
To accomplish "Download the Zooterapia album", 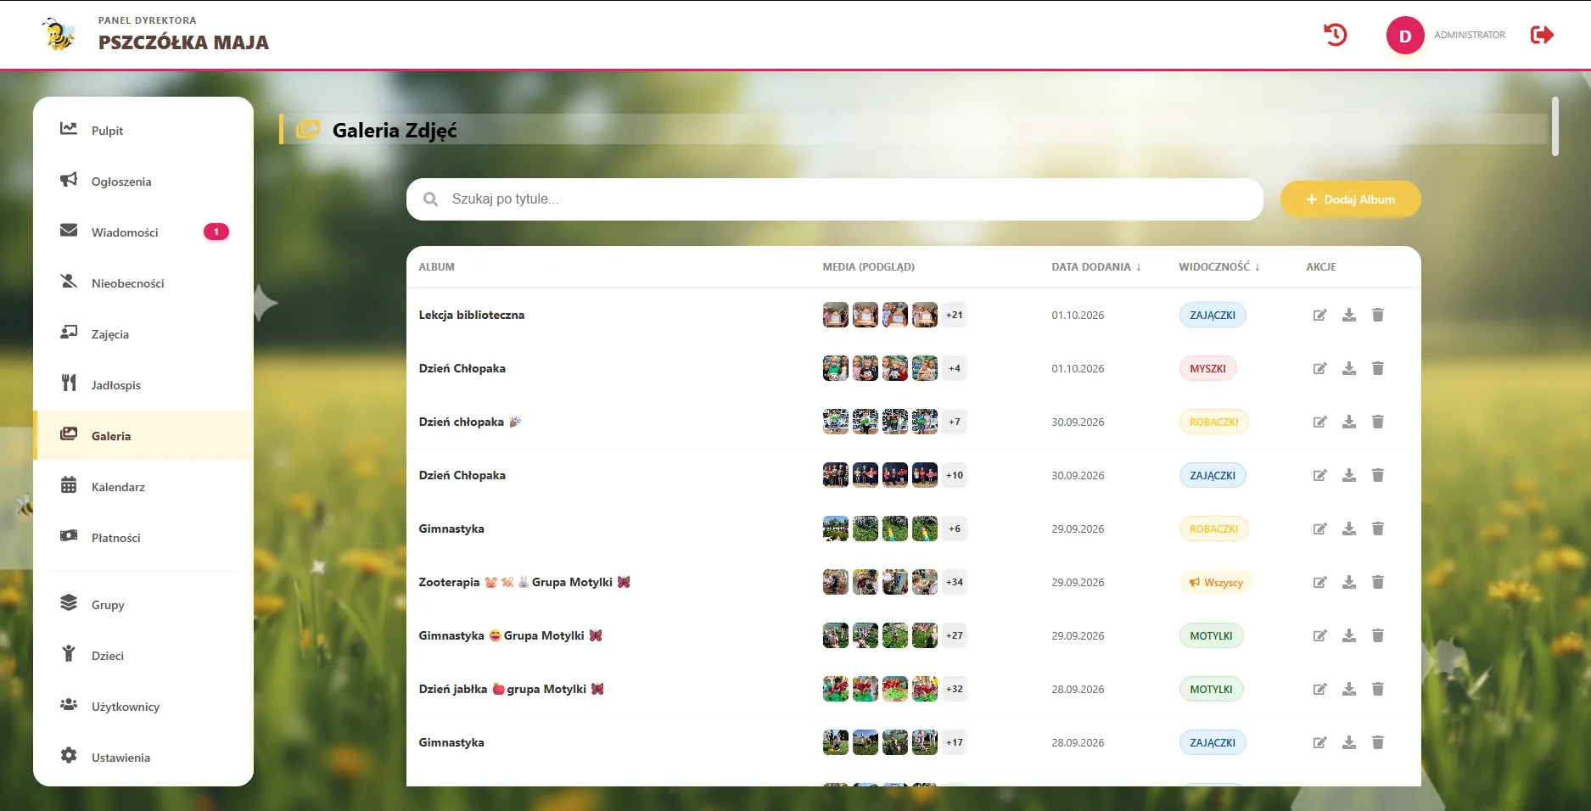I will [x=1349, y=583].
